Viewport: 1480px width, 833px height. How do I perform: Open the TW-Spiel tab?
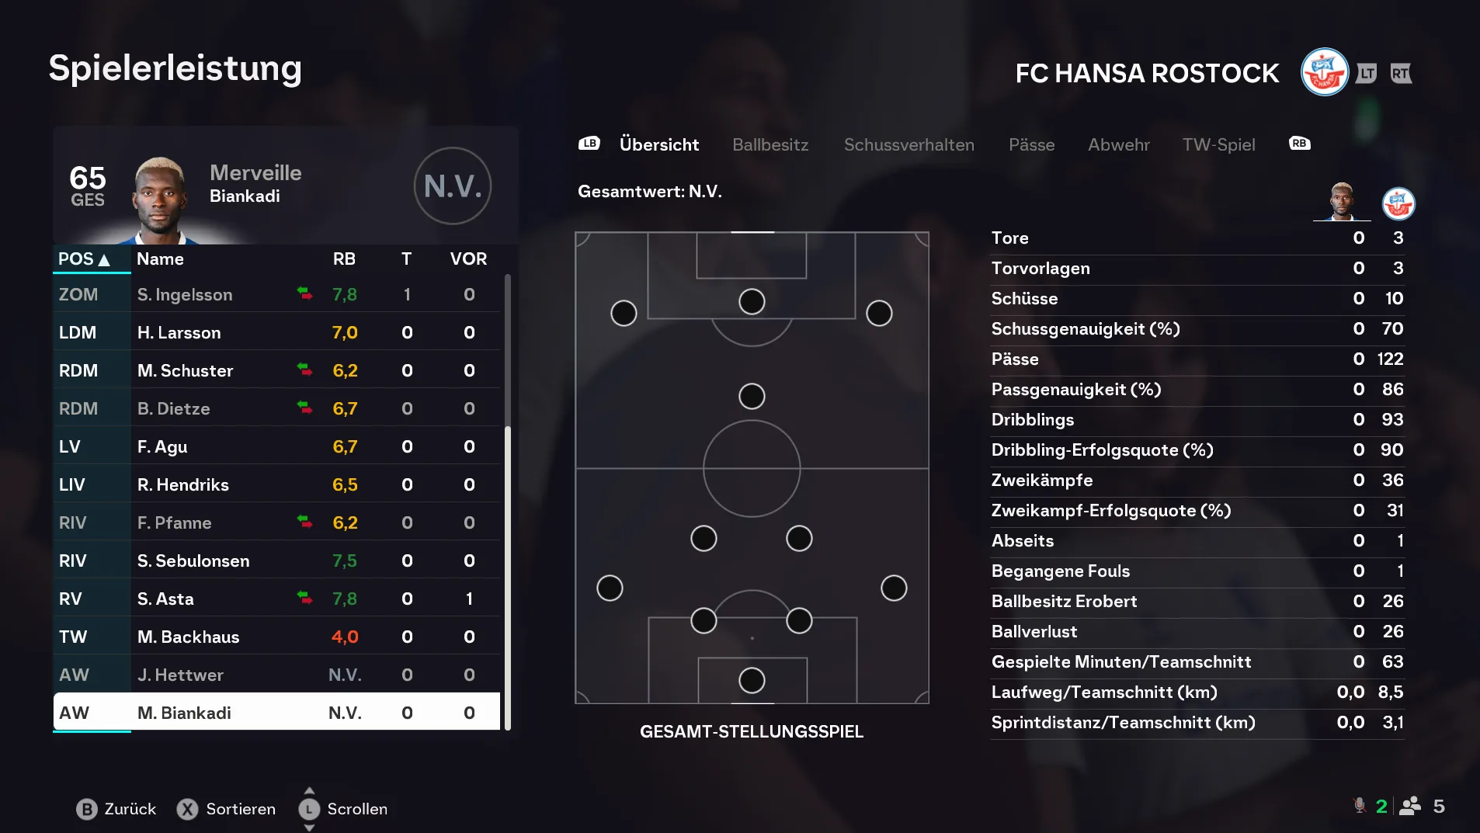click(x=1218, y=144)
